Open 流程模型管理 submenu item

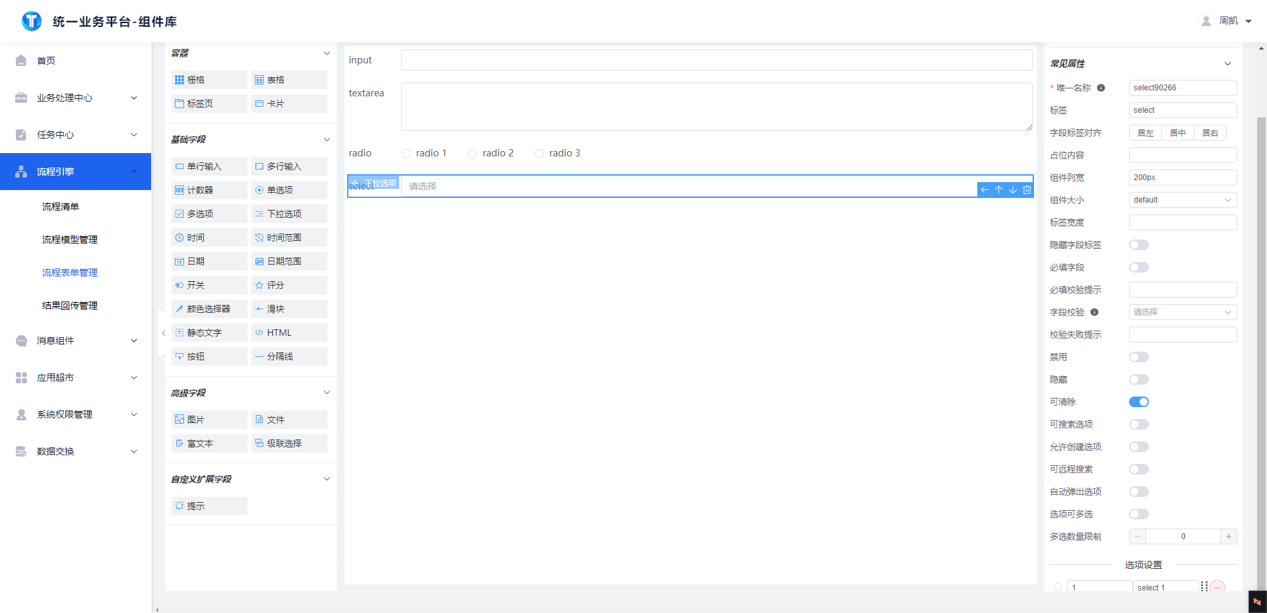pyautogui.click(x=70, y=240)
